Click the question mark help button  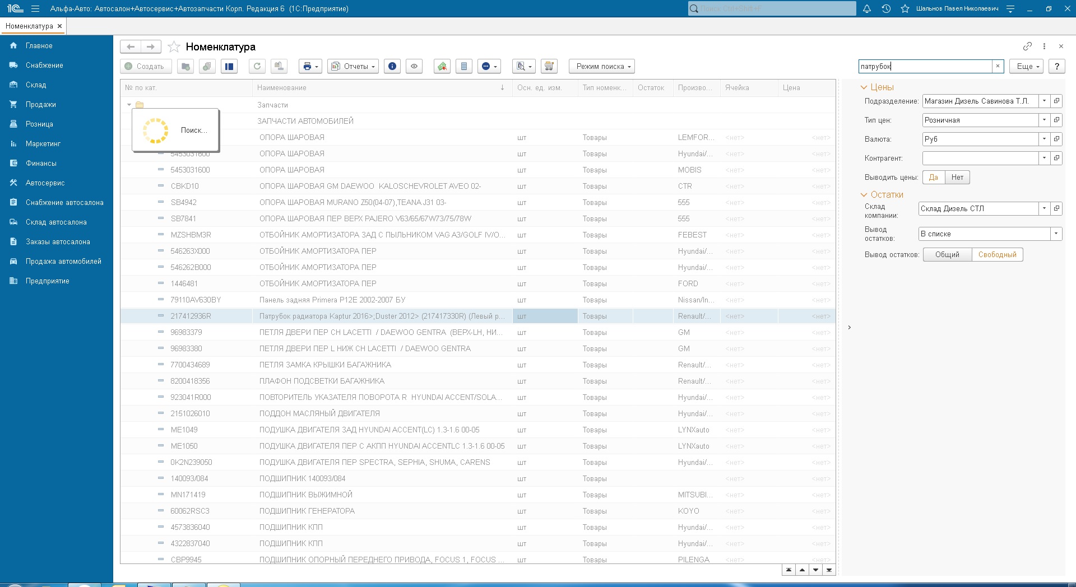[1057, 66]
